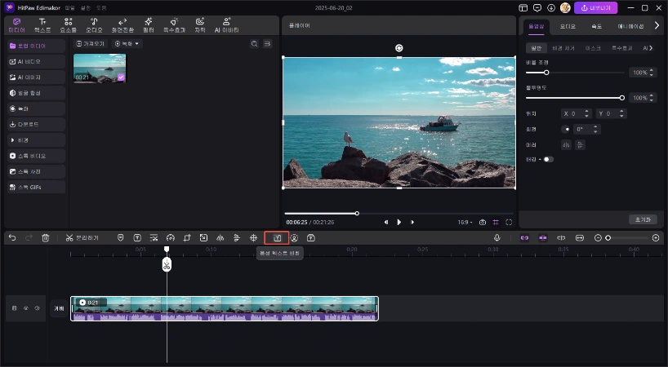The height and width of the screenshot is (367, 668).
Task: Toggle the purple snapping icon beside link icon
Action: [x=543, y=237]
